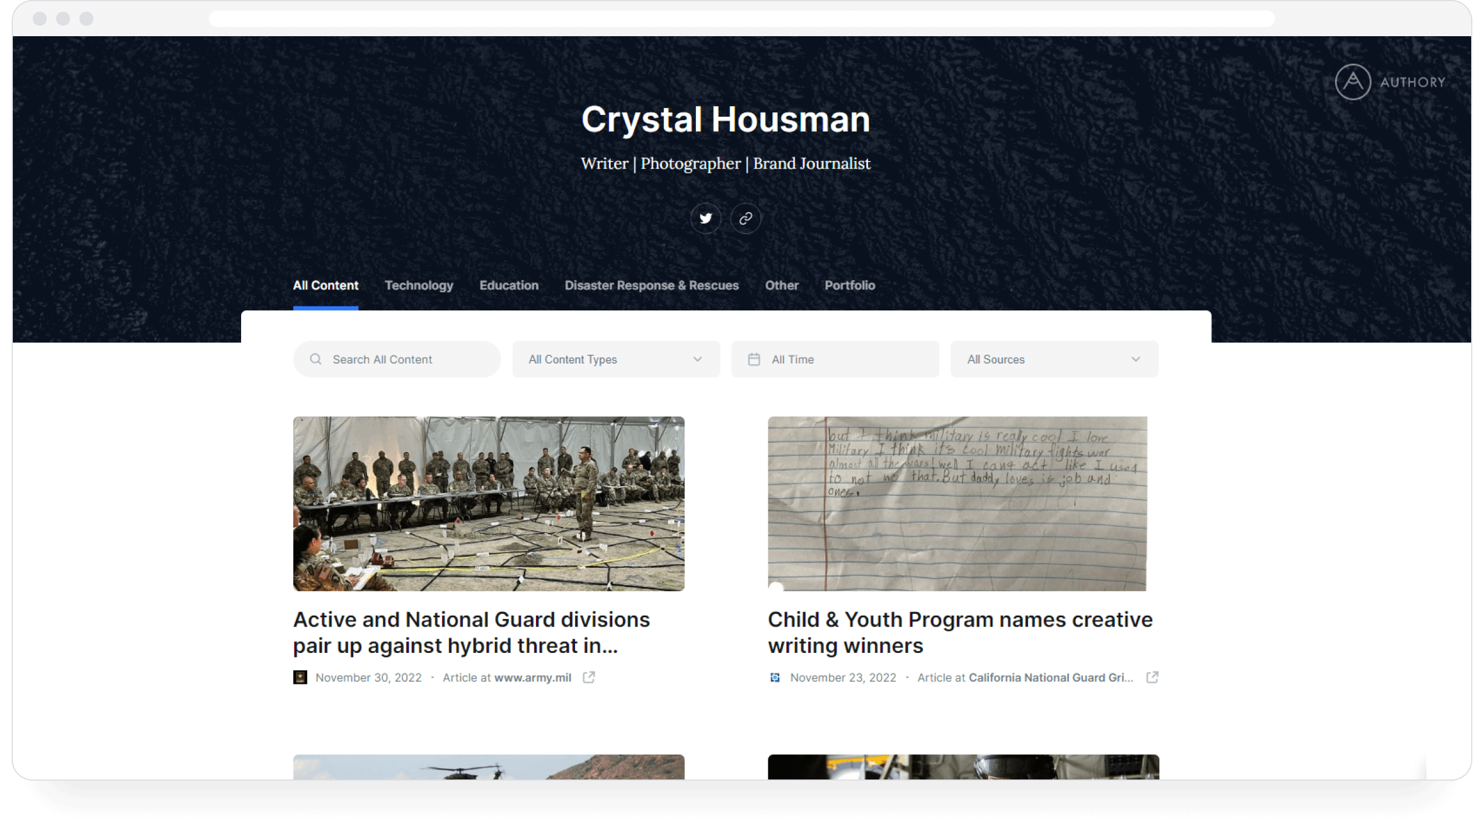Image resolution: width=1484 pixels, height=839 pixels.
Task: Select the Portfolio tab
Action: pyautogui.click(x=849, y=285)
